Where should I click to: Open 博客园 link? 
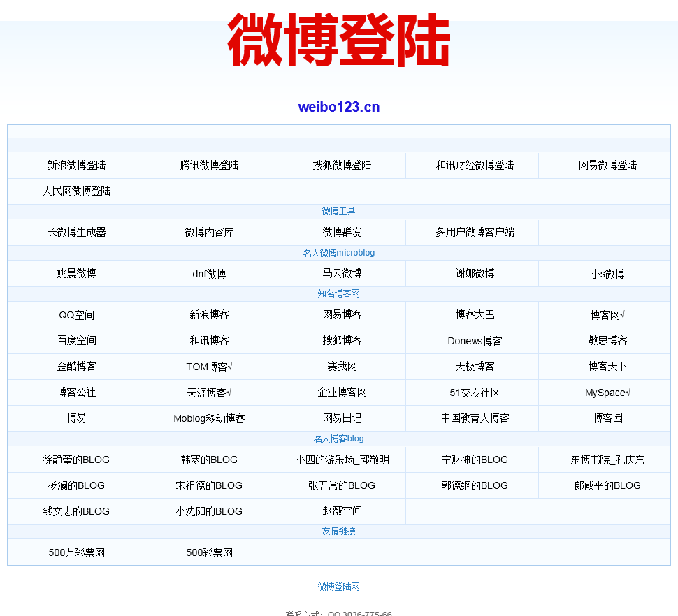pyautogui.click(x=607, y=418)
